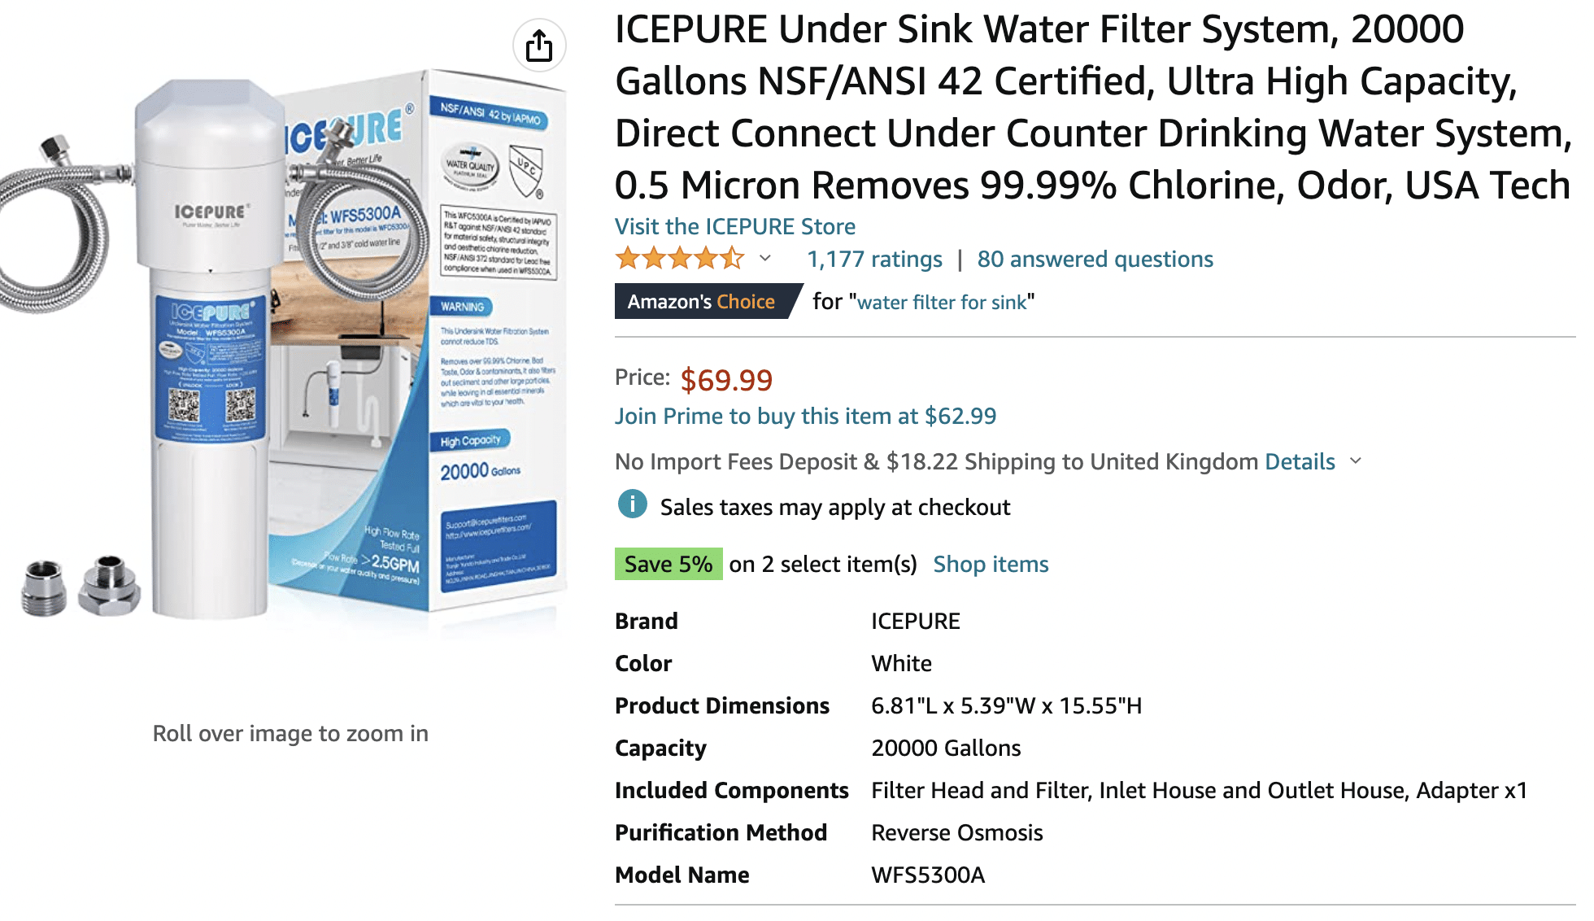The image size is (1594, 921).
Task: Expand the shipping Details chevron
Action: pyautogui.click(x=1356, y=460)
